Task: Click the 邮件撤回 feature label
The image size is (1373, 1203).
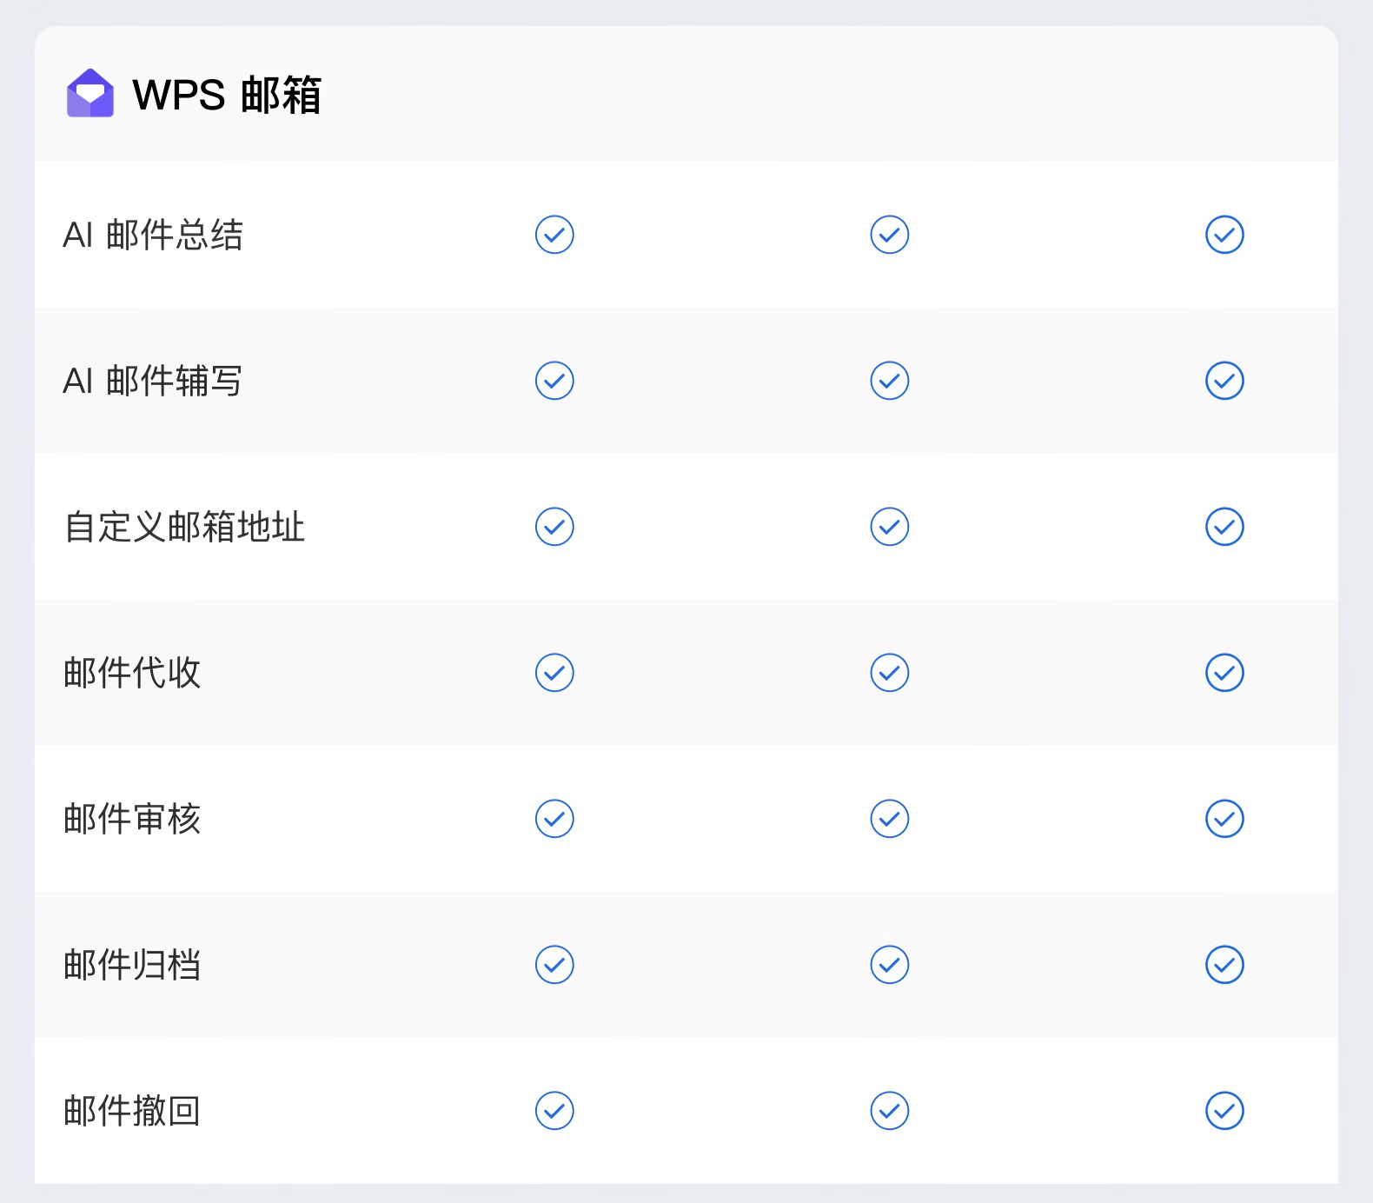Action: 132,1111
